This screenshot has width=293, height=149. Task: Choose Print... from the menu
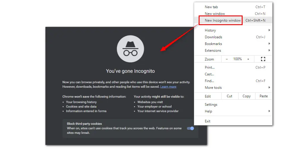tap(209, 67)
